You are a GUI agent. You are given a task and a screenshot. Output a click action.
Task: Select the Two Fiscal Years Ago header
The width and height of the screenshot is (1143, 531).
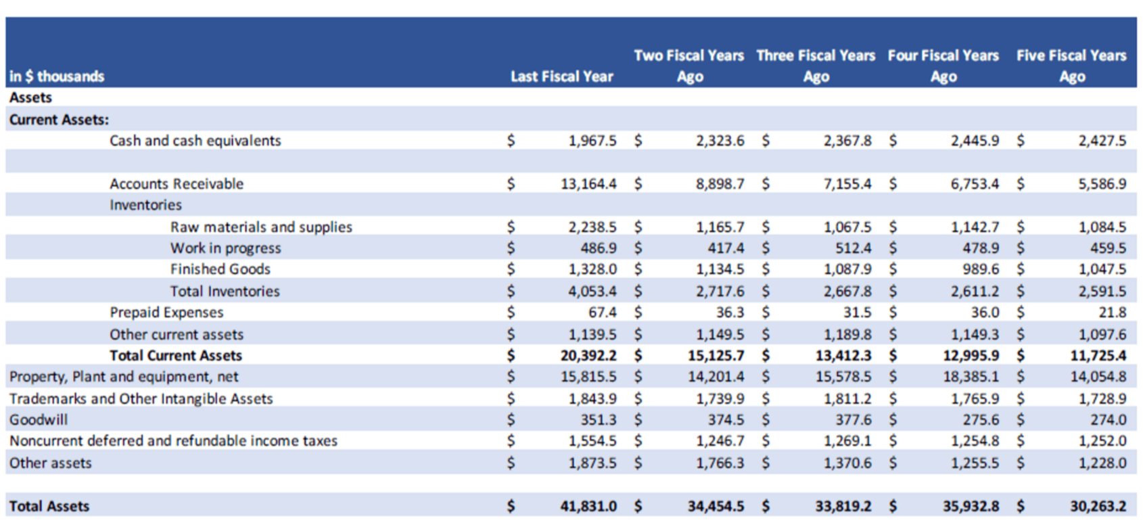[689, 66]
